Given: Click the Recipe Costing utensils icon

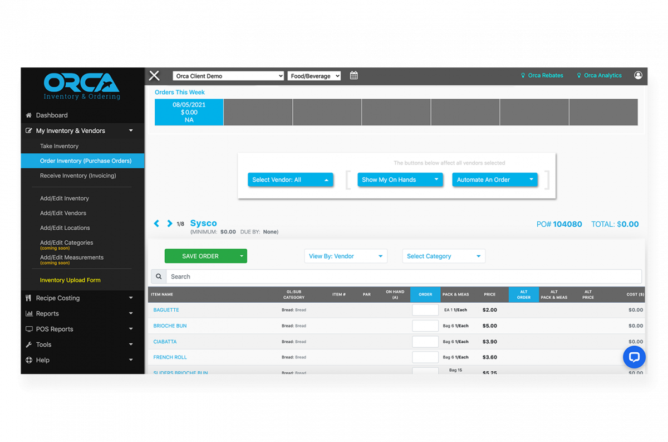Looking at the screenshot, I should (x=29, y=298).
